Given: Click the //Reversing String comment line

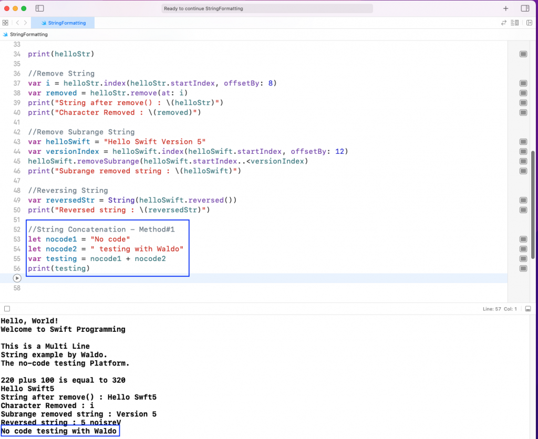Looking at the screenshot, I should [x=68, y=190].
